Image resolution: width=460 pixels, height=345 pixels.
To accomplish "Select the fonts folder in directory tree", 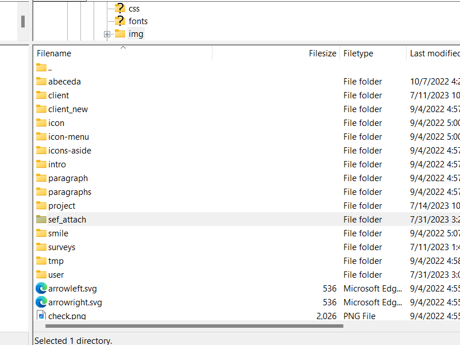I will click(138, 21).
